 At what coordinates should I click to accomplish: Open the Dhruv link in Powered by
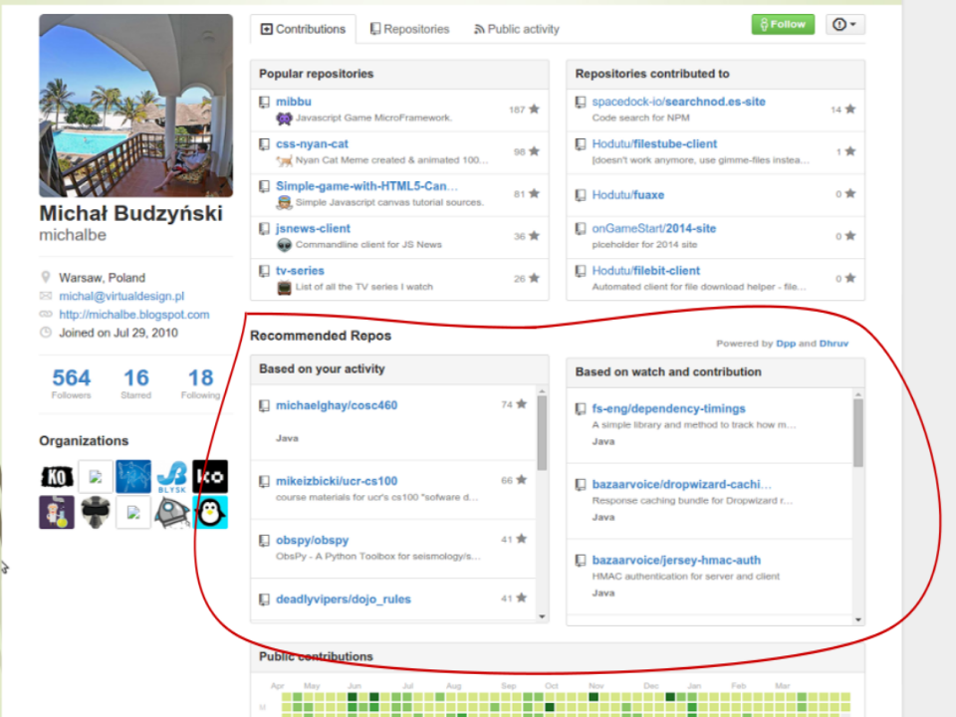click(834, 344)
